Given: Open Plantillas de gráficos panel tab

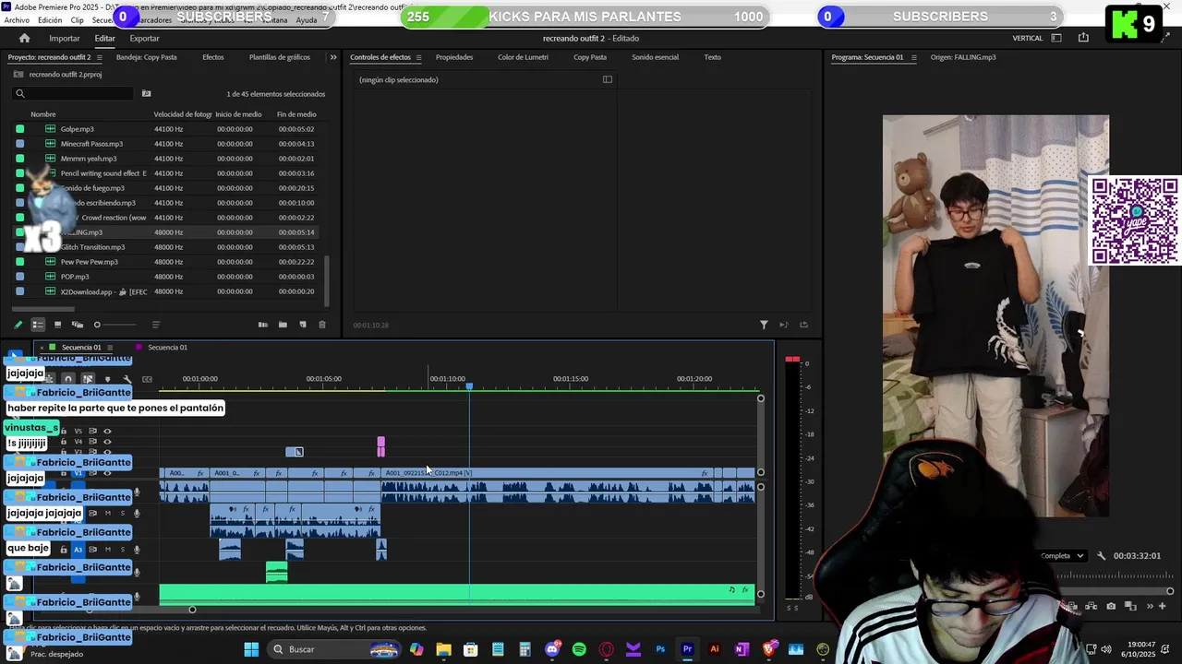Looking at the screenshot, I should point(280,57).
